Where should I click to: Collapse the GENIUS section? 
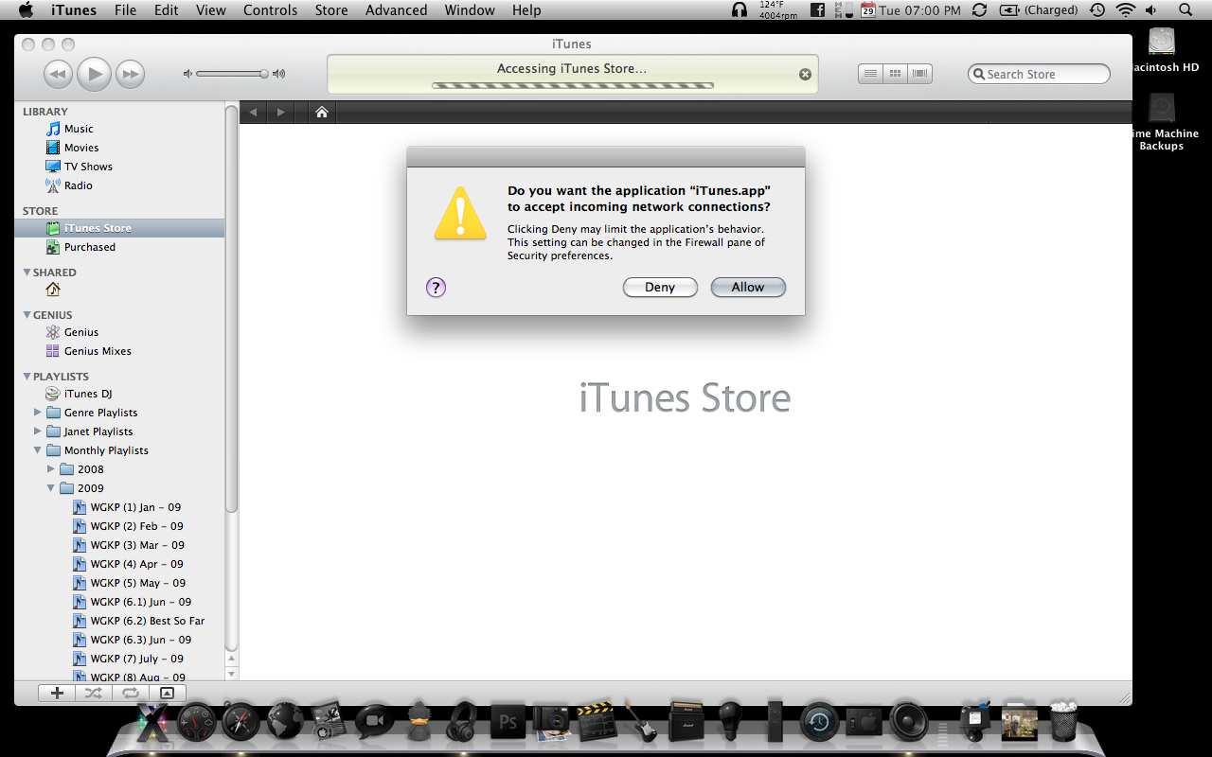click(27, 315)
